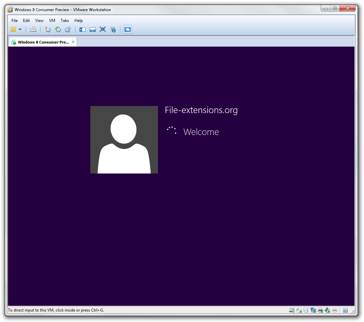
Task: Open the Manage Snapshots tool
Action: pyautogui.click(x=68, y=29)
